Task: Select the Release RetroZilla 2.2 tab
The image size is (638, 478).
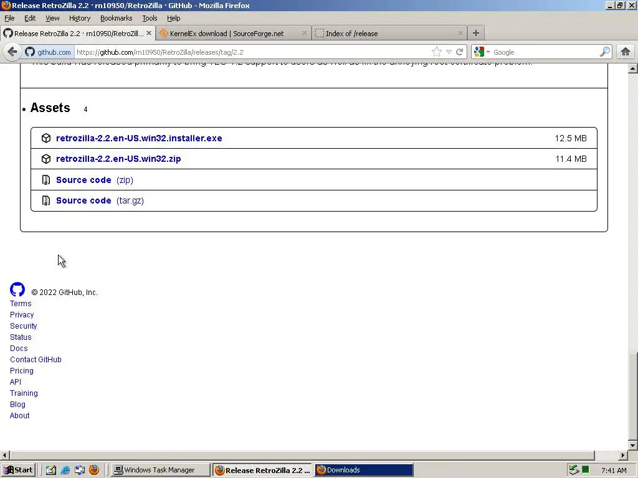Action: (x=78, y=34)
